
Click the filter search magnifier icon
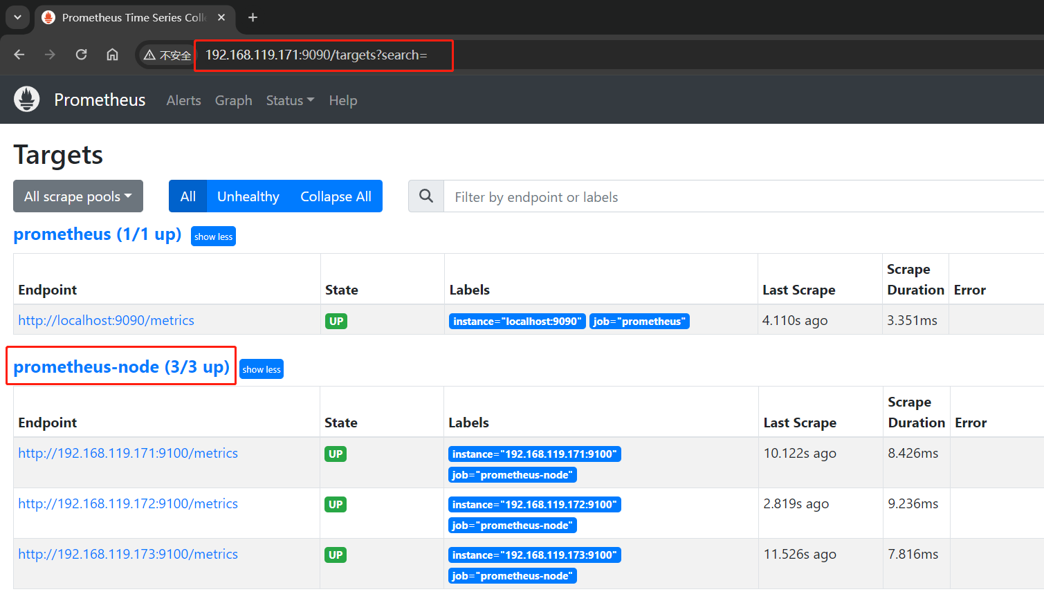[x=426, y=196]
